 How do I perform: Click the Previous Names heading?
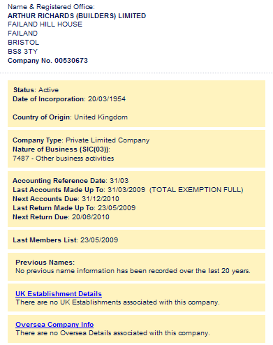(45, 263)
